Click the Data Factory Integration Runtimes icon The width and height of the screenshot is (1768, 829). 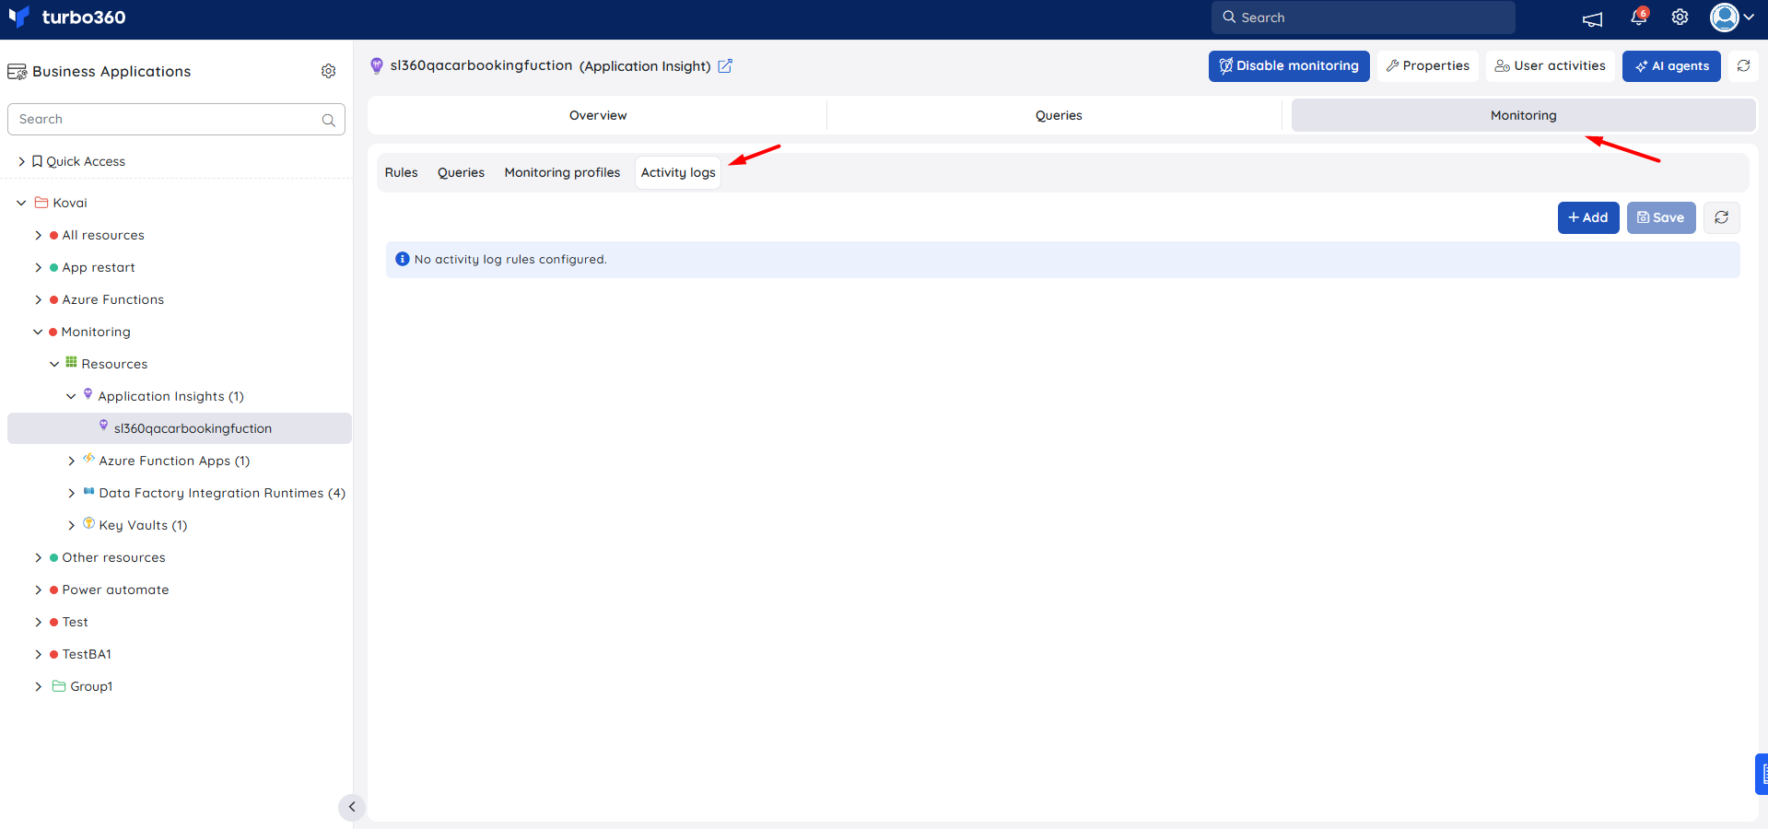point(89,492)
